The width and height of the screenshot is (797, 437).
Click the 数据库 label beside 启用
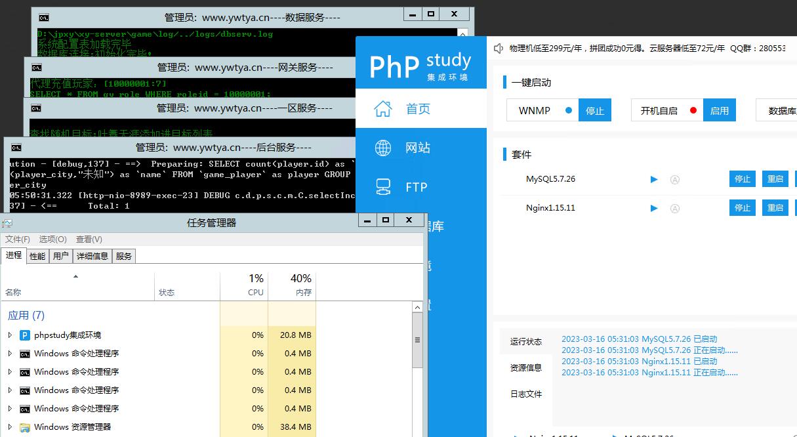(x=782, y=111)
